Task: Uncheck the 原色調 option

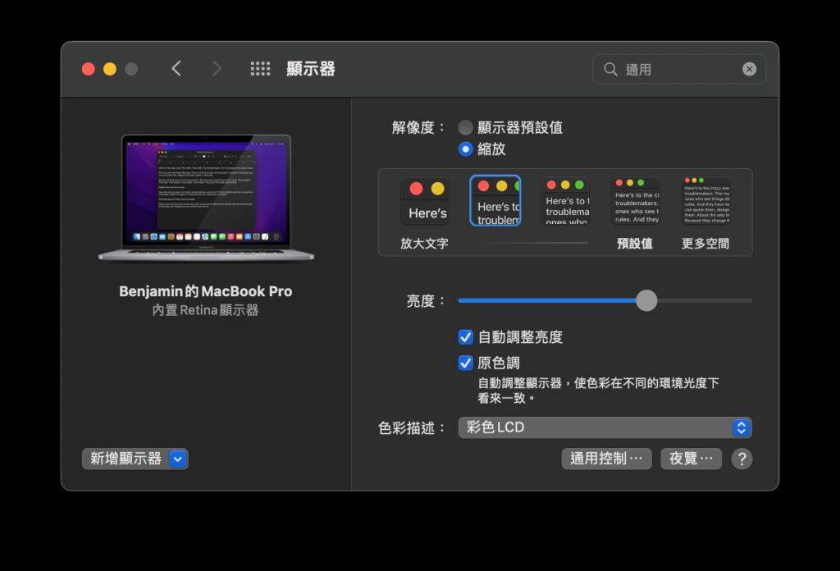Action: point(464,362)
